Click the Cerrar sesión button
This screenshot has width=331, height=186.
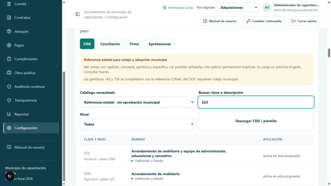point(304,21)
